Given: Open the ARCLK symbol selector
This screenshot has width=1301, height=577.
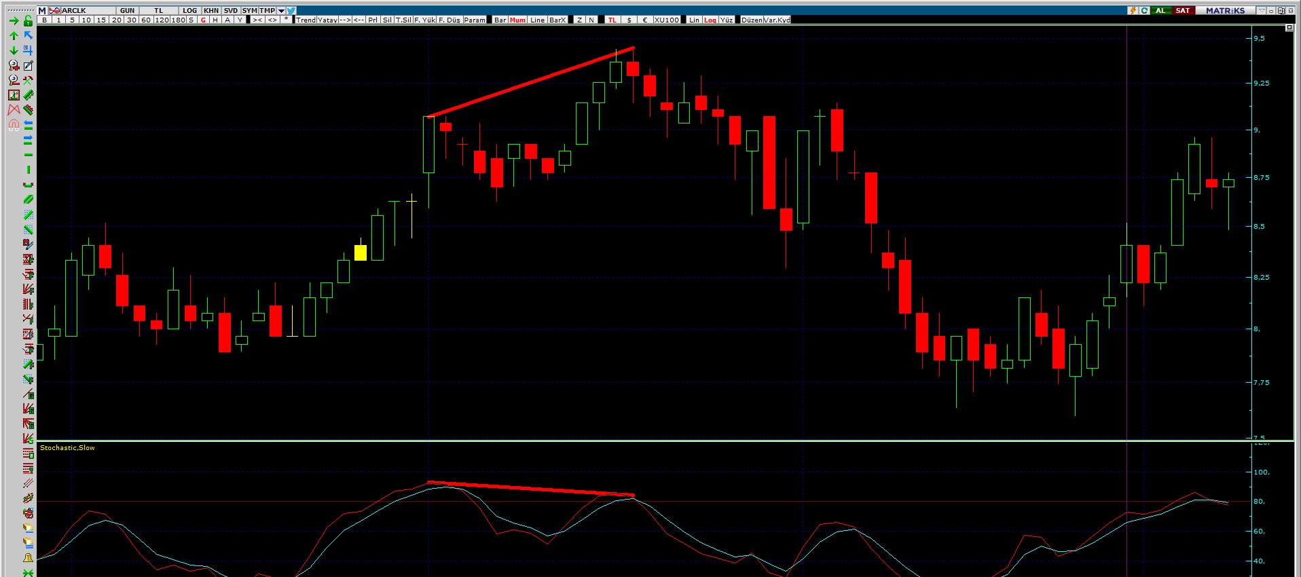Looking at the screenshot, I should (x=88, y=10).
